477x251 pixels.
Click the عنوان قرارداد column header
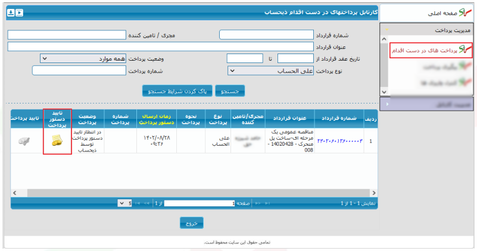coord(289,118)
